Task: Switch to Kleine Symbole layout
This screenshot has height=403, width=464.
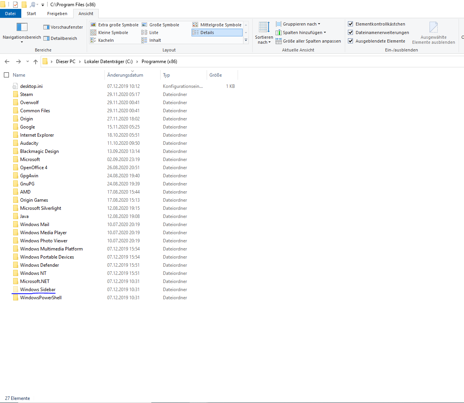Action: (x=109, y=32)
